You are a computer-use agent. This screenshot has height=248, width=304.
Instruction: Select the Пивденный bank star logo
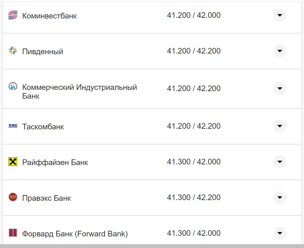coord(13,51)
